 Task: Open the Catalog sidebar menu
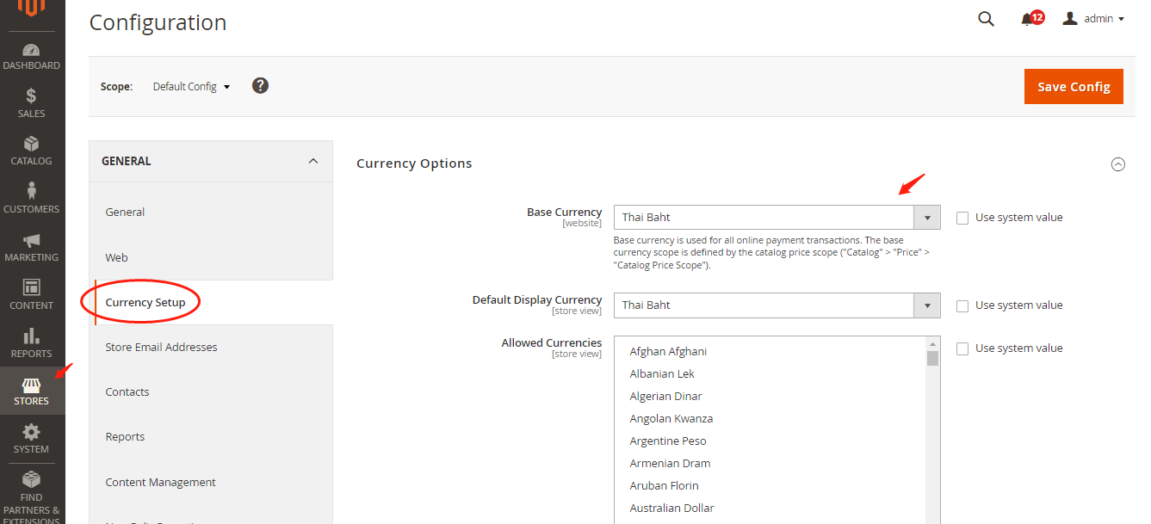[x=32, y=151]
